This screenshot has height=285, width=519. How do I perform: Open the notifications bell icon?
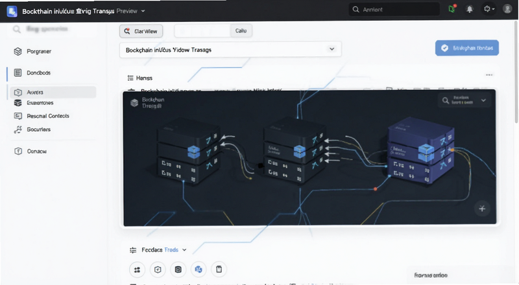(x=469, y=9)
